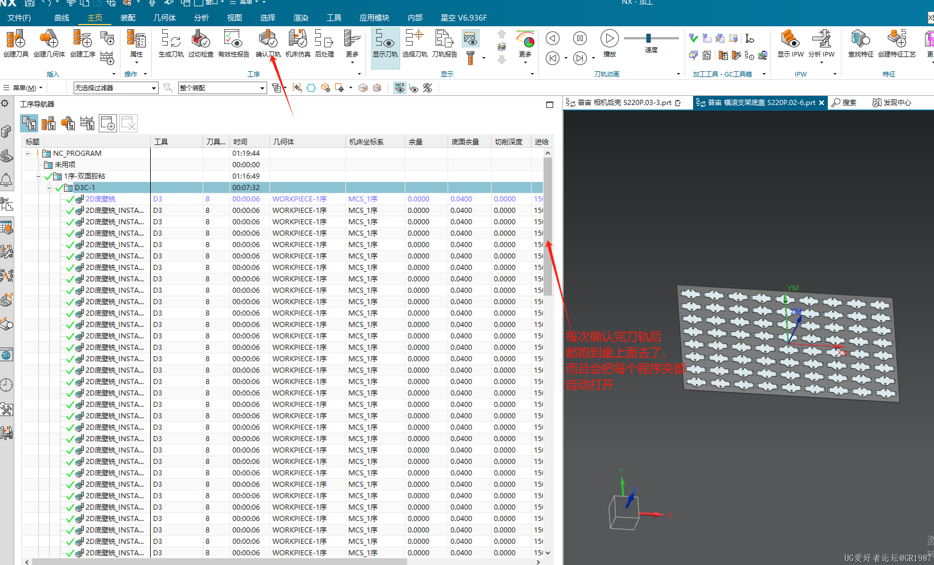The height and width of the screenshot is (565, 934).
Task: Open the 发现中心 discovery center
Action: (x=892, y=103)
